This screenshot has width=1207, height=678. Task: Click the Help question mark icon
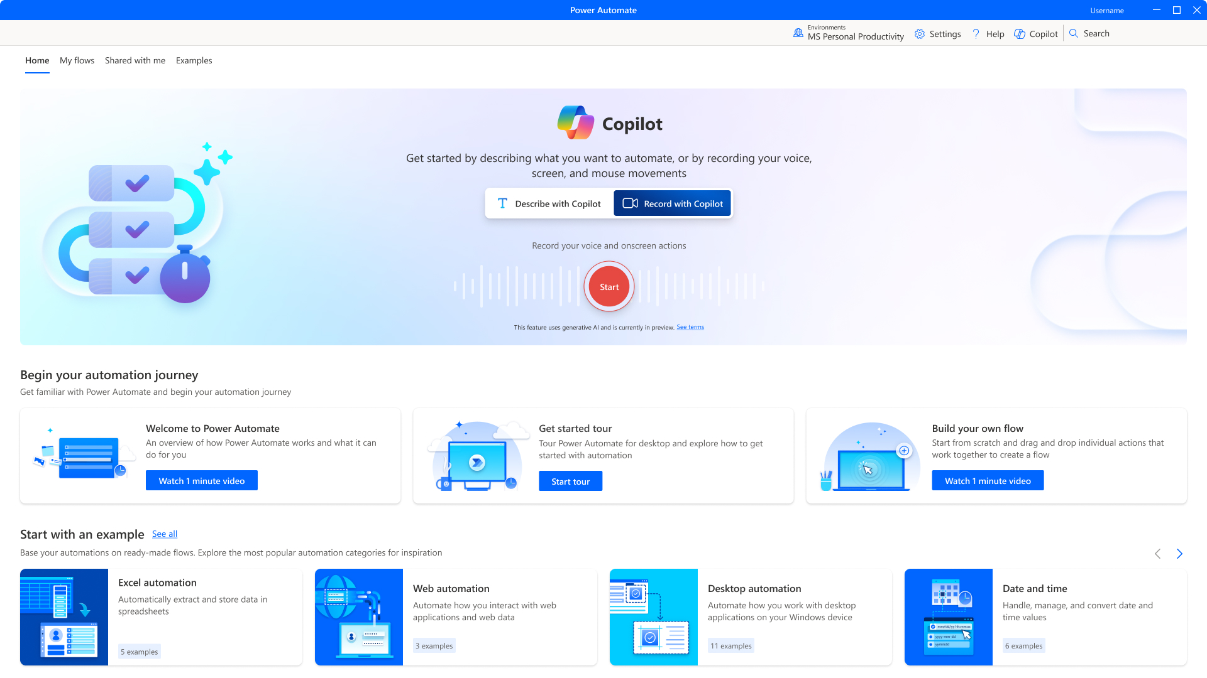click(x=976, y=33)
